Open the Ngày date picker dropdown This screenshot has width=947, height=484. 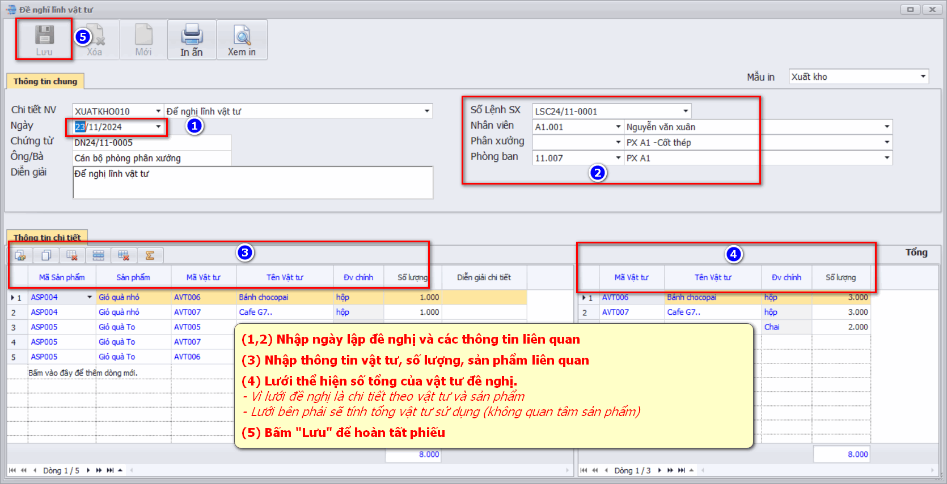pyautogui.click(x=158, y=127)
